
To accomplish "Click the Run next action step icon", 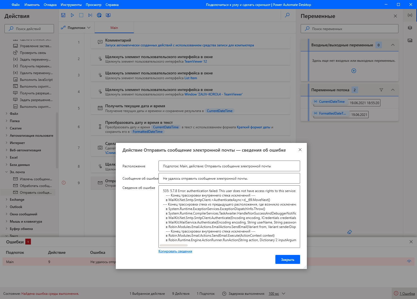I will coord(90,15).
